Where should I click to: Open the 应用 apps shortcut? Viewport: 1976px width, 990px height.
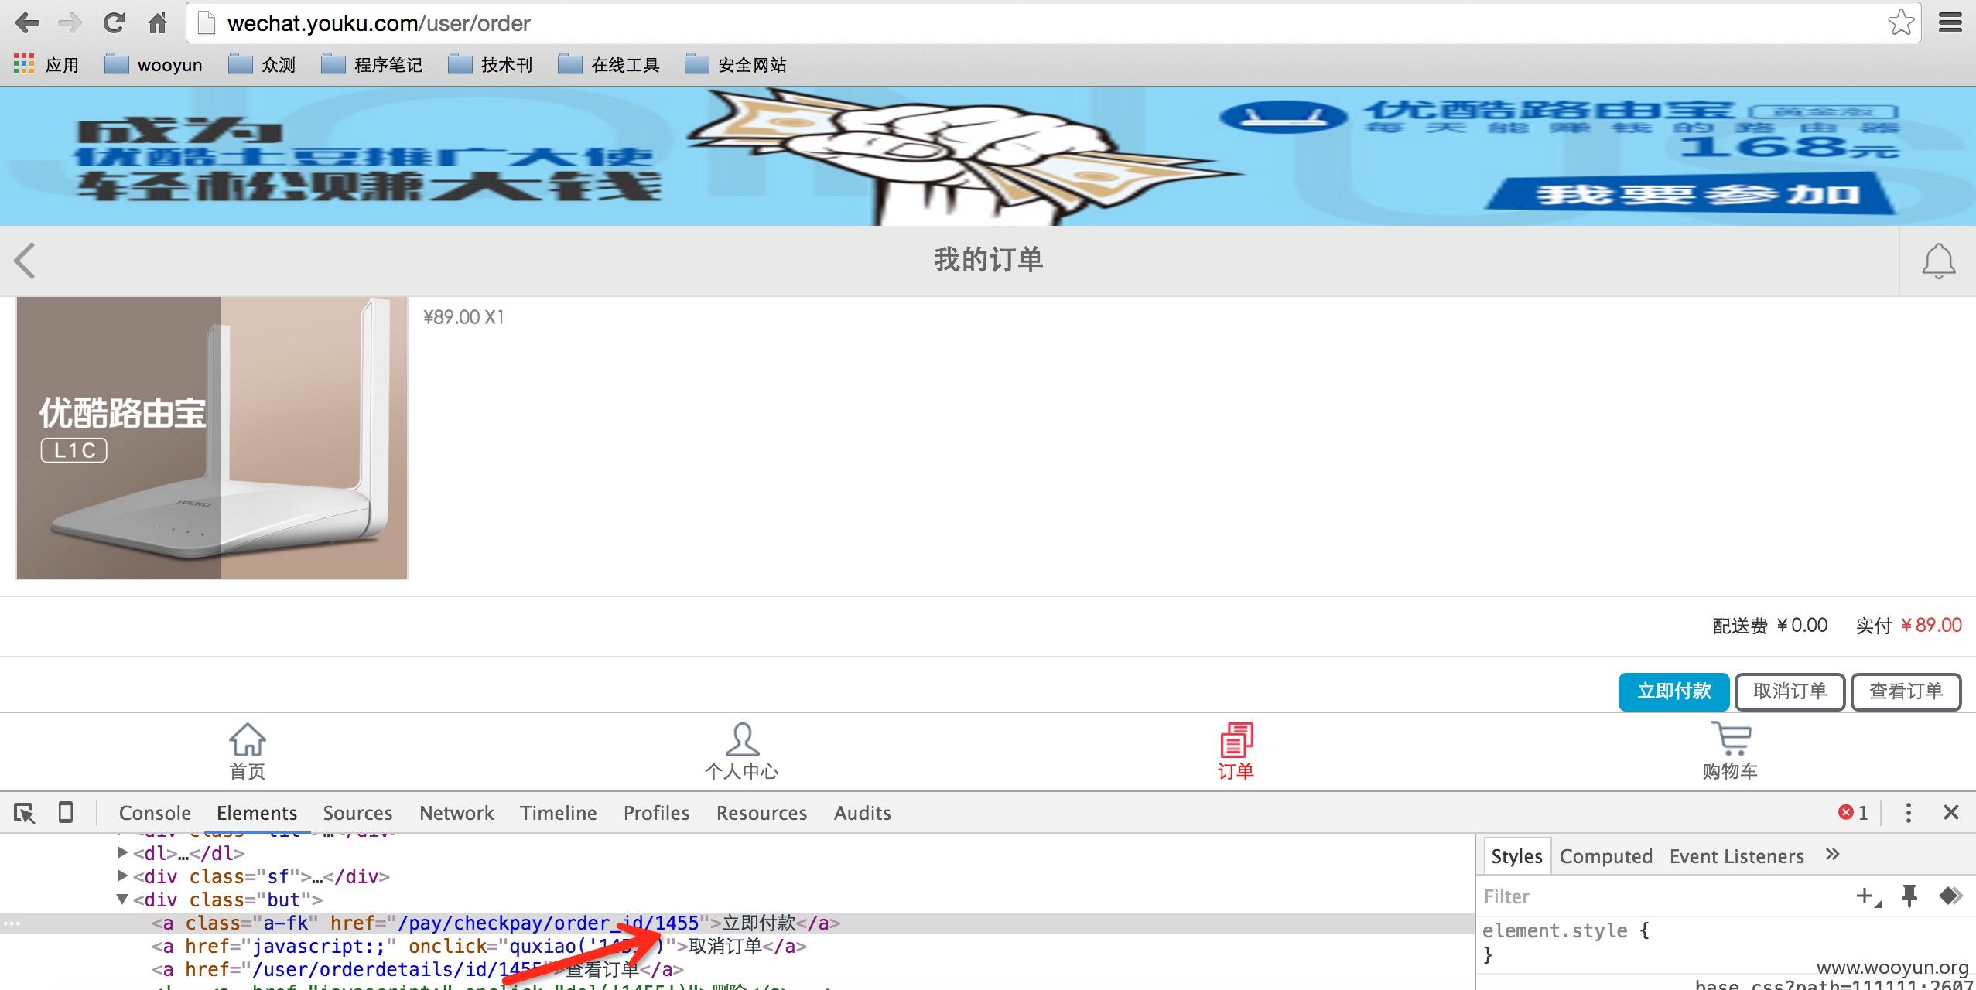pos(46,64)
